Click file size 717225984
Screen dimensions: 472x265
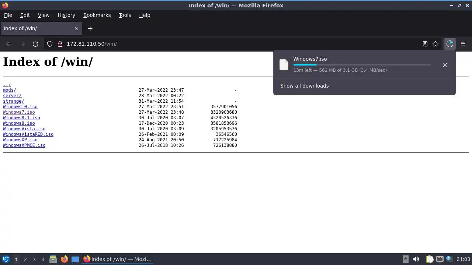[x=225, y=140]
